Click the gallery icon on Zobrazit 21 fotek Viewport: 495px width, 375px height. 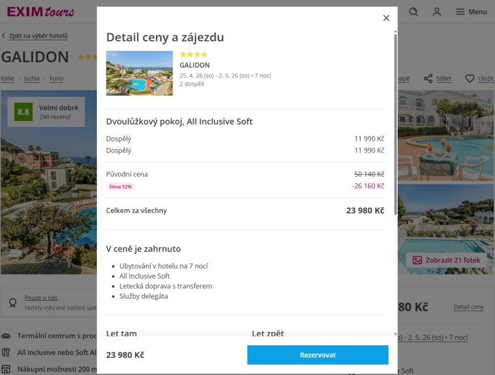coord(417,260)
